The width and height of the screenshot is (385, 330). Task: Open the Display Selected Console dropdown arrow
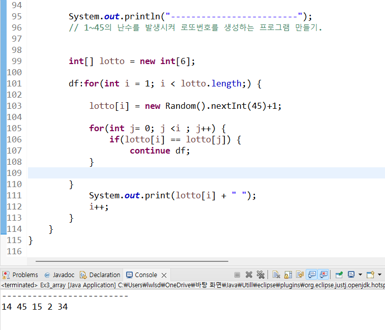click(x=360, y=275)
